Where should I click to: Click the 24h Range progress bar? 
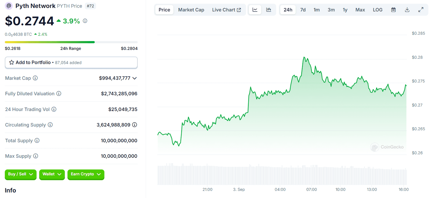pos(71,42)
